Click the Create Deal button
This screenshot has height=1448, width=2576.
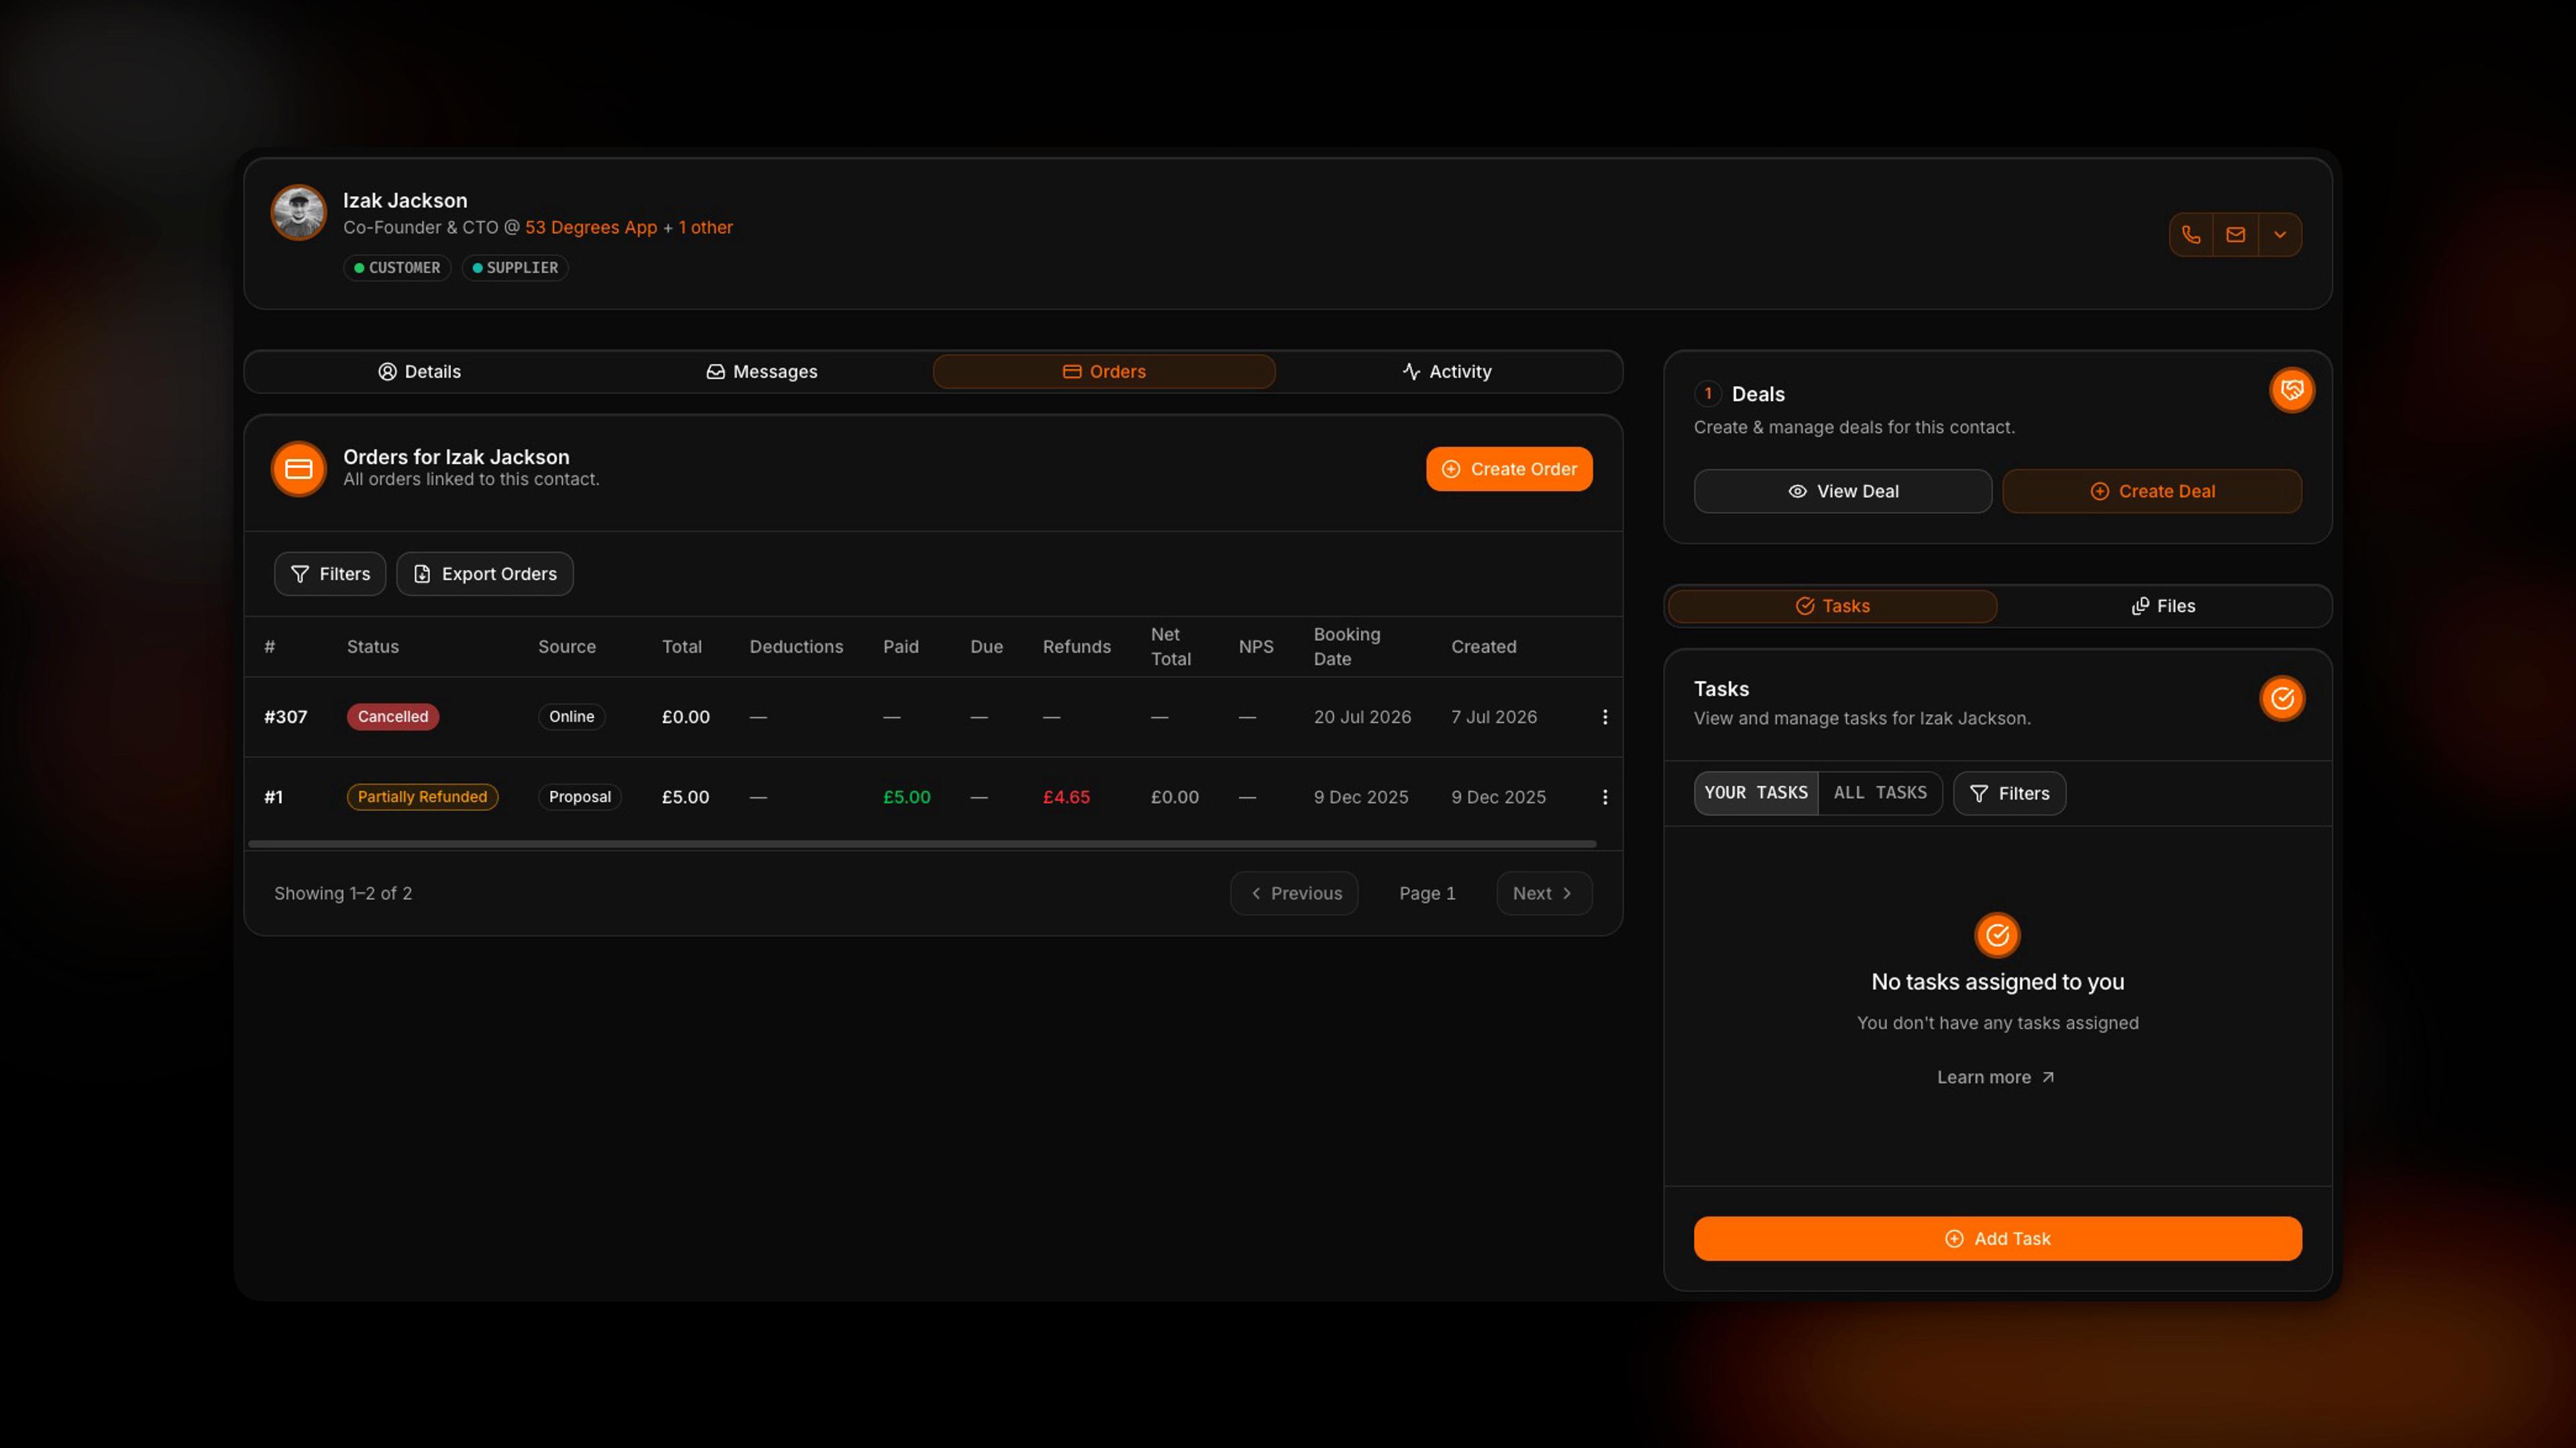[x=2152, y=492]
